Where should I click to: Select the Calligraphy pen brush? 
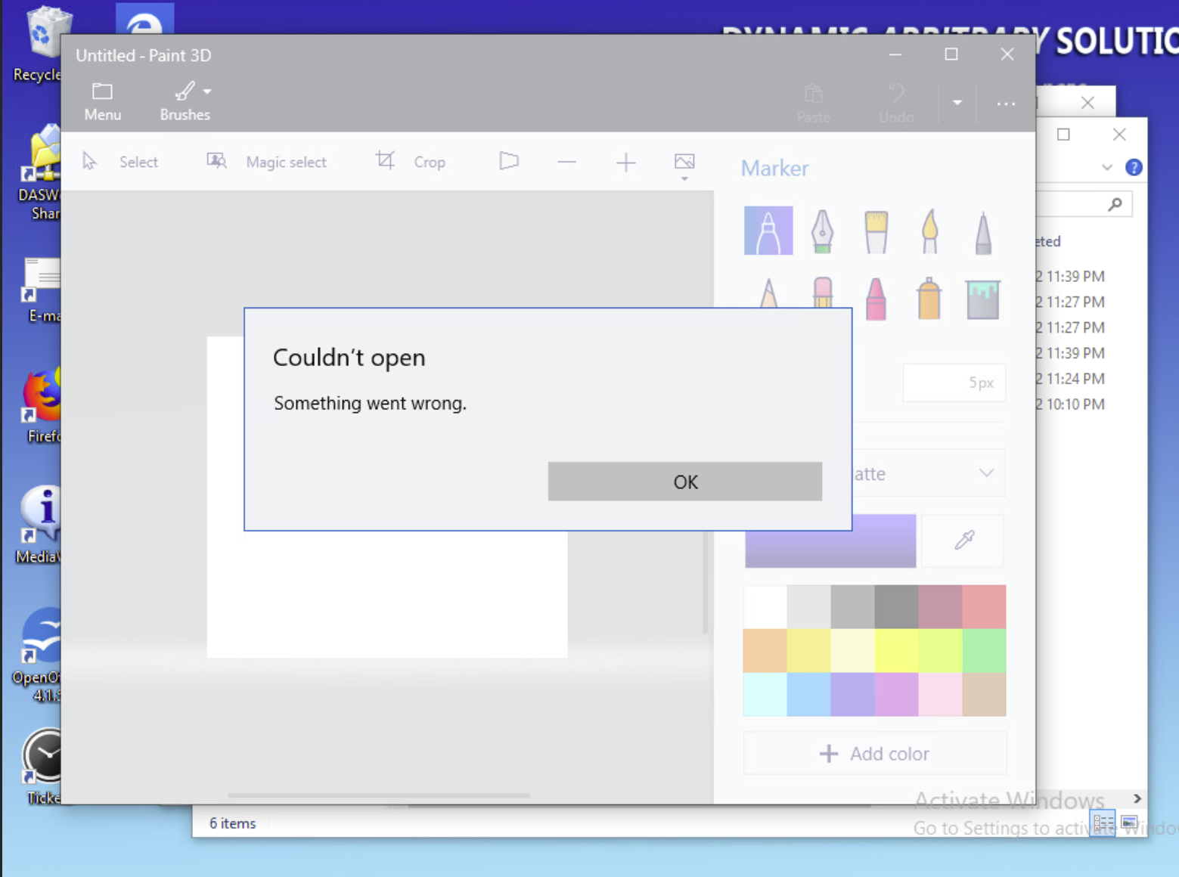[822, 231]
